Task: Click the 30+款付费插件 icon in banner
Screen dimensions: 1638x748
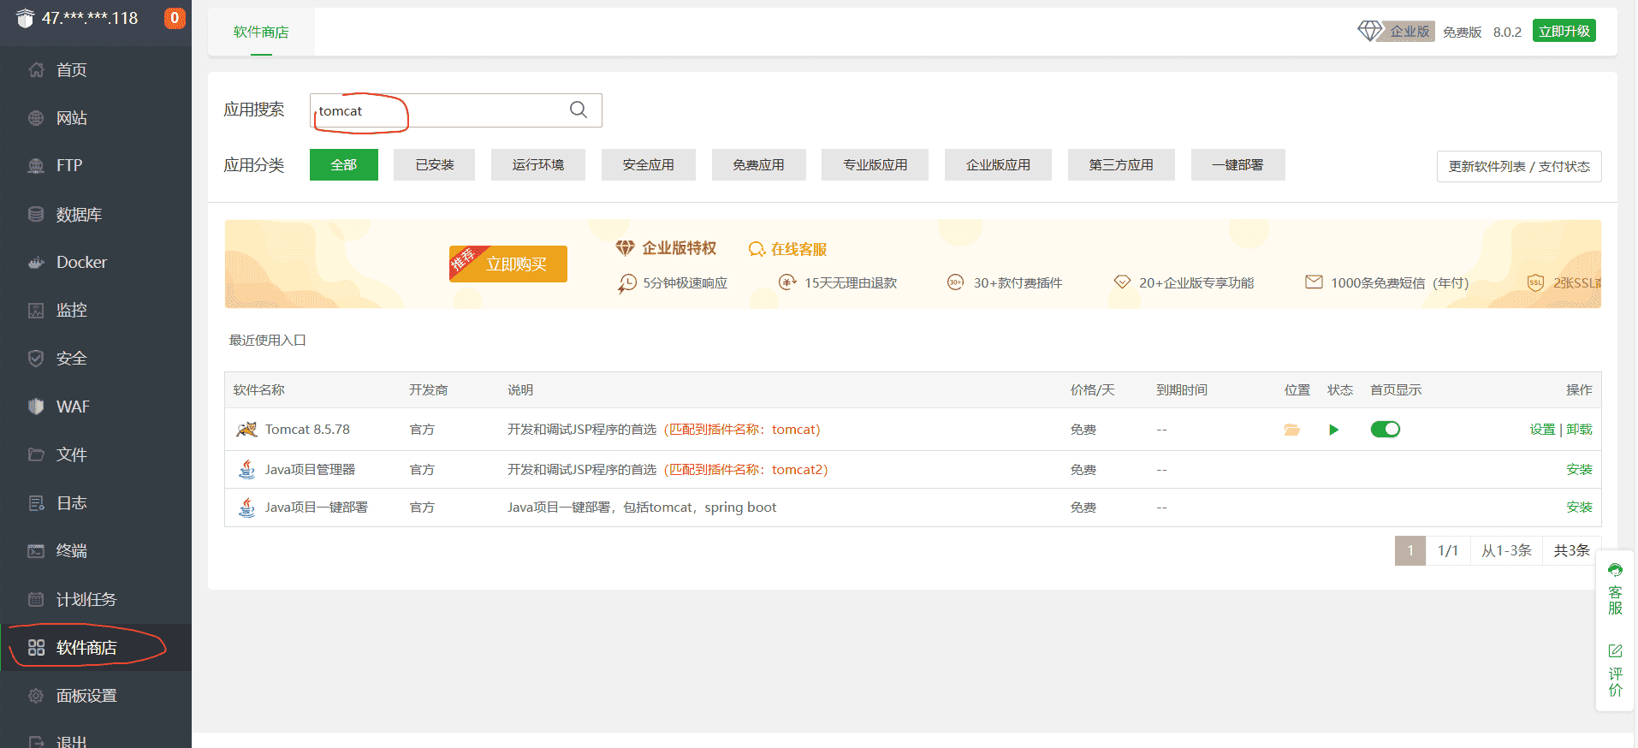Action: coord(956,282)
